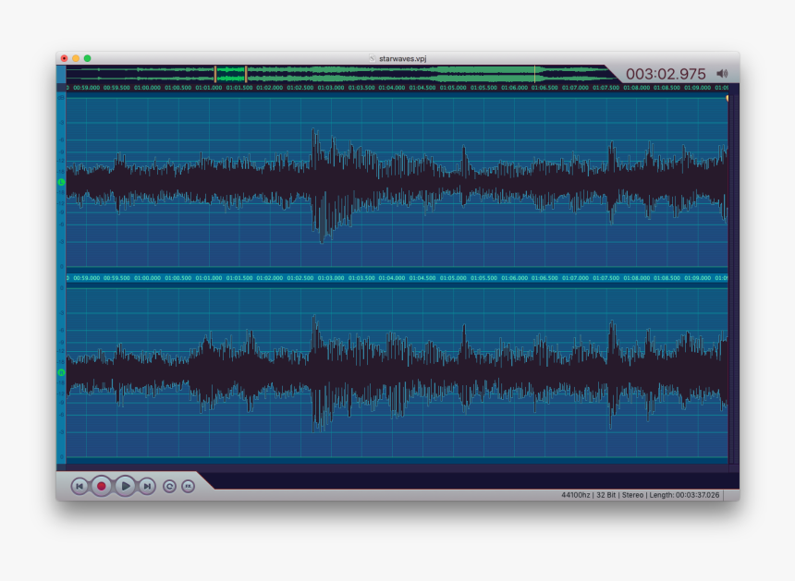Click the yellow marker on the waveform's right edge
The height and width of the screenshot is (581, 795).
728,98
